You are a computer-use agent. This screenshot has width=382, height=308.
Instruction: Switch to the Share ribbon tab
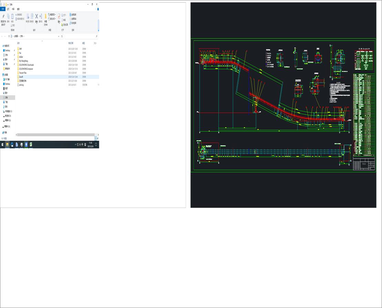pos(13,9)
